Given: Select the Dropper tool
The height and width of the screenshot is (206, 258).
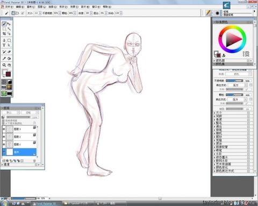Looking at the screenshot, I should pyautogui.click(x=4, y=59).
